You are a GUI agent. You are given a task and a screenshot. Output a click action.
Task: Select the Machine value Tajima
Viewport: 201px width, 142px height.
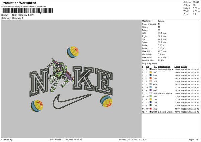[x=161, y=21]
